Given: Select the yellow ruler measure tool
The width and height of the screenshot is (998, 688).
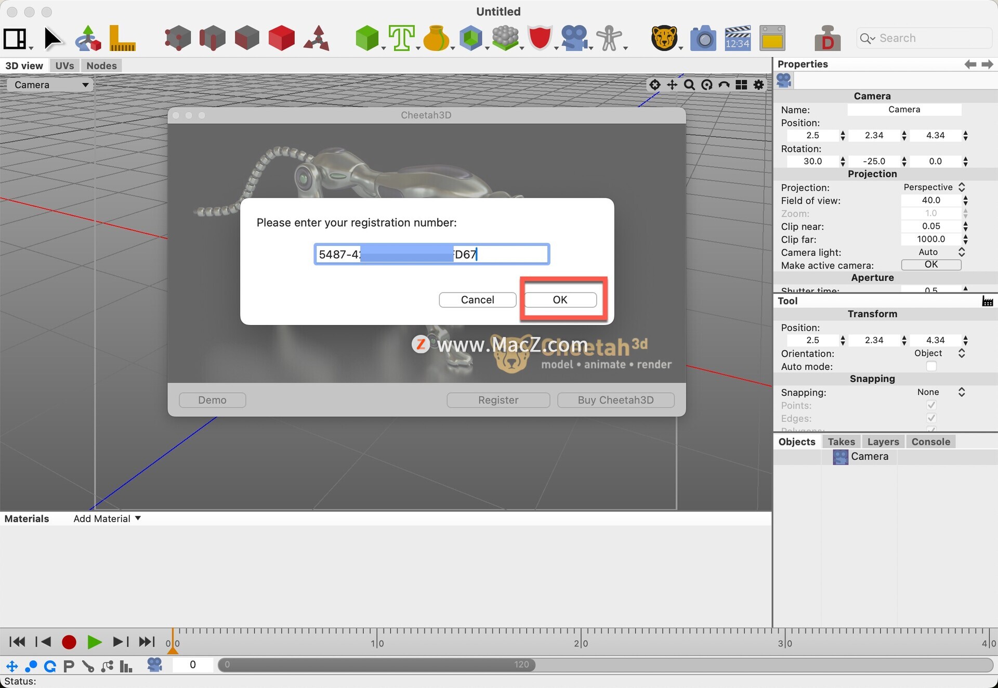Looking at the screenshot, I should click(122, 38).
